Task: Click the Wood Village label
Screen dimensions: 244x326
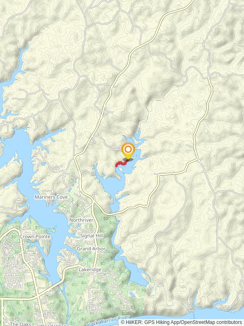Action: (54, 325)
